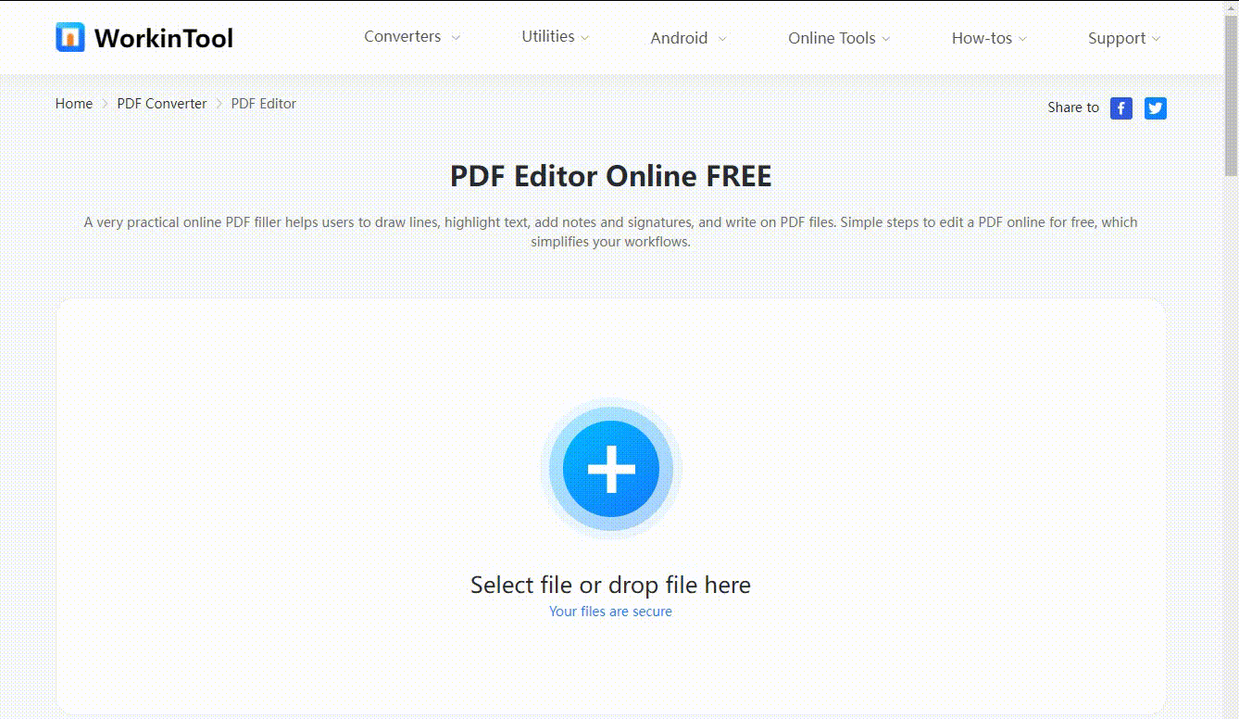
Task: Expand the Support menu chevron
Action: [1158, 39]
